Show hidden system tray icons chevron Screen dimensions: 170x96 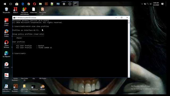(142, 4)
